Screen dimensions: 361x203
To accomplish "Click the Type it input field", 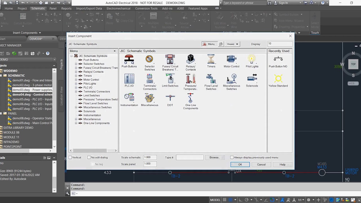I will pos(190,157).
